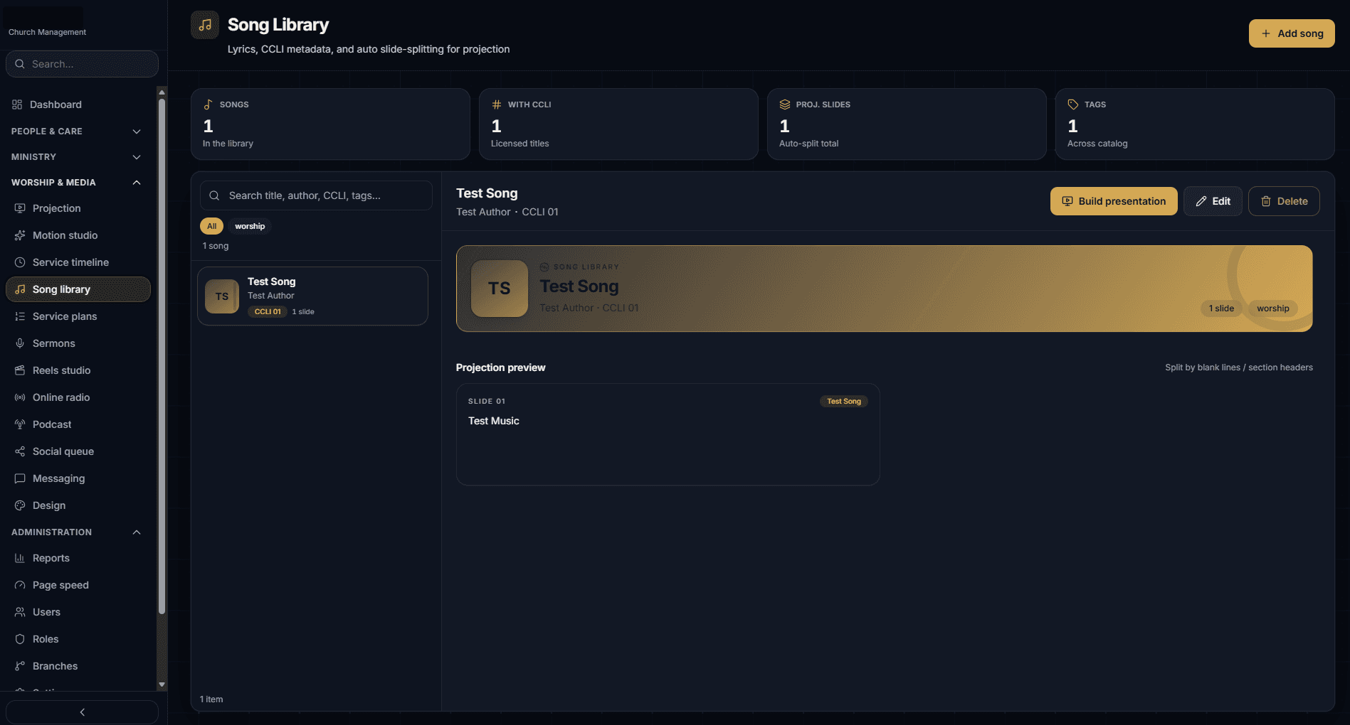
Task: Open the Dashboard icon in sidebar
Action: 17,104
